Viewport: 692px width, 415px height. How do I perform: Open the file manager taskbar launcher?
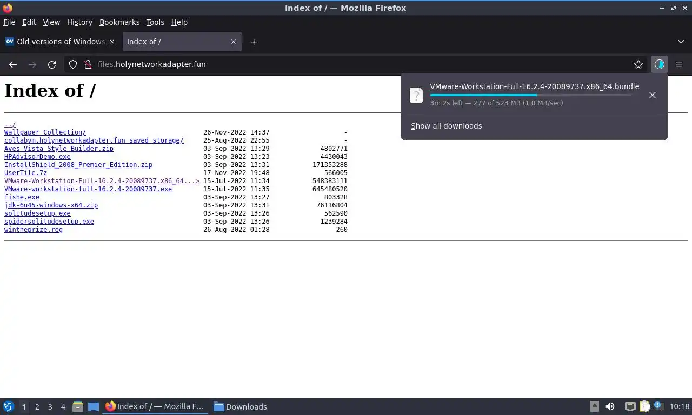point(78,406)
